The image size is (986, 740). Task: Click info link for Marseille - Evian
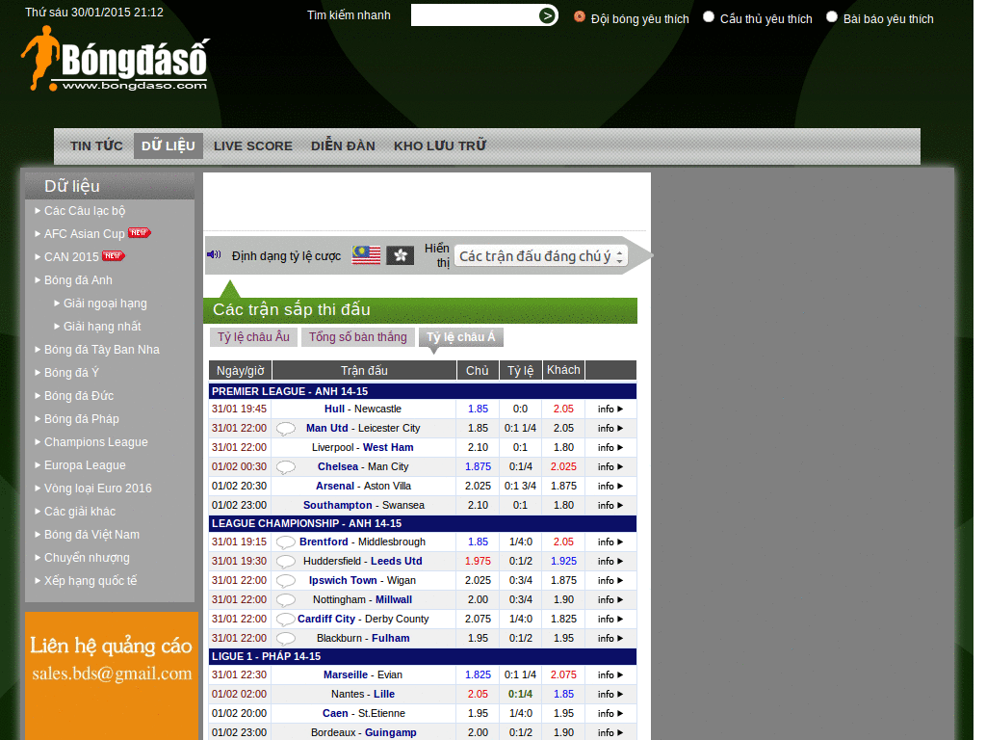pos(610,675)
